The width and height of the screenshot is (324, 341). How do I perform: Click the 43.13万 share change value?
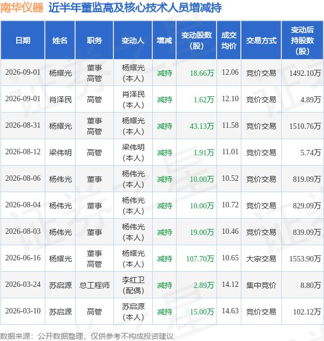click(x=202, y=126)
